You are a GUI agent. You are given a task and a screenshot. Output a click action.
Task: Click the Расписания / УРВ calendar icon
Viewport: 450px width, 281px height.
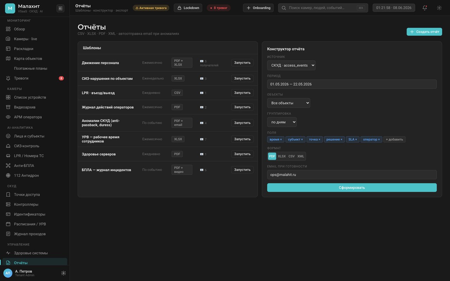tap(8, 224)
